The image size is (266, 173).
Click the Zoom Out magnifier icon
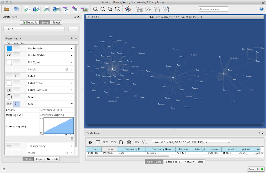pyautogui.click(x=103, y=9)
